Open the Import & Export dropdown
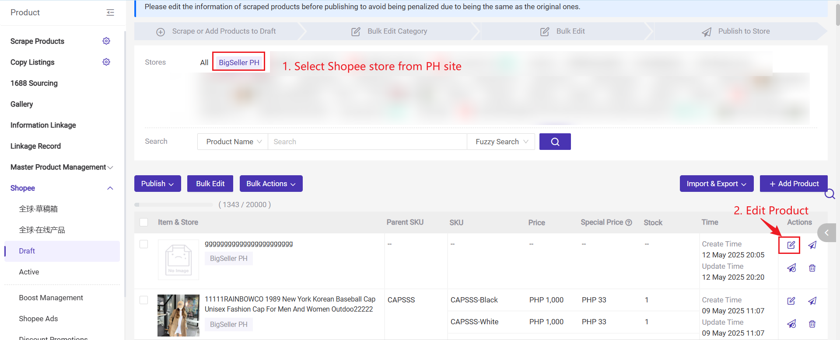Viewport: 840px width, 340px height. pyautogui.click(x=717, y=184)
